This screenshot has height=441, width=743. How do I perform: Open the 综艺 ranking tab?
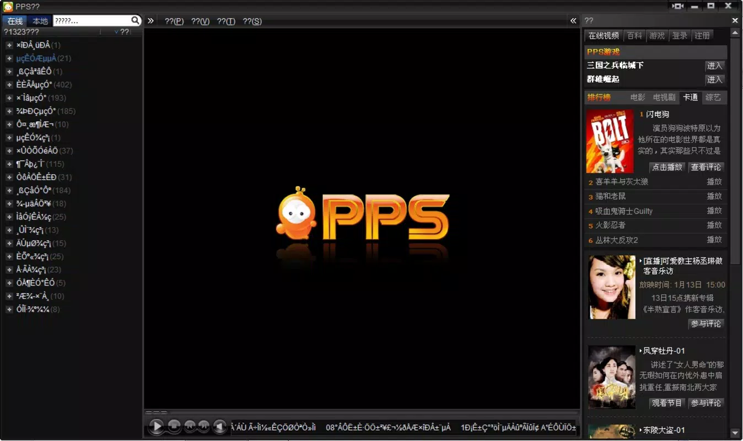[713, 97]
